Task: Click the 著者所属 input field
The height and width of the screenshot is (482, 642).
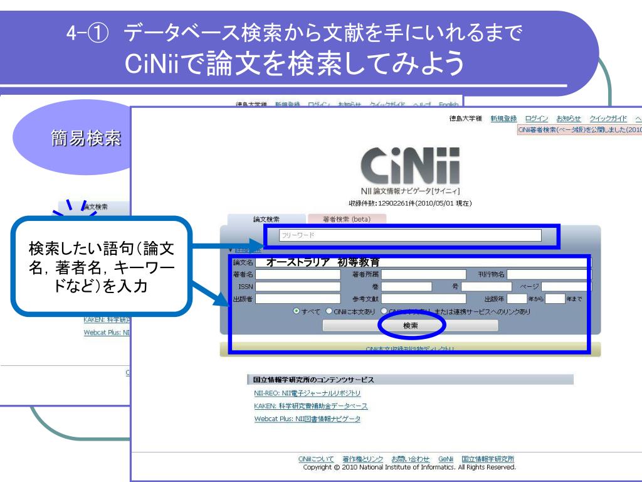Action: (x=423, y=274)
